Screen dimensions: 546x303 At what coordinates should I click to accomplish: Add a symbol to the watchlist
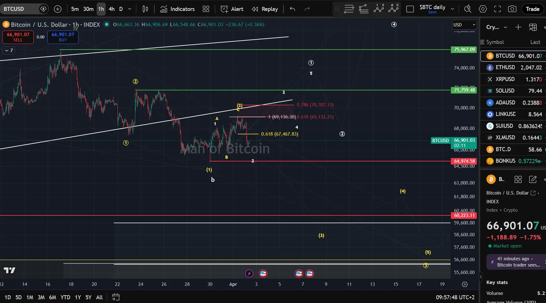(x=518, y=27)
